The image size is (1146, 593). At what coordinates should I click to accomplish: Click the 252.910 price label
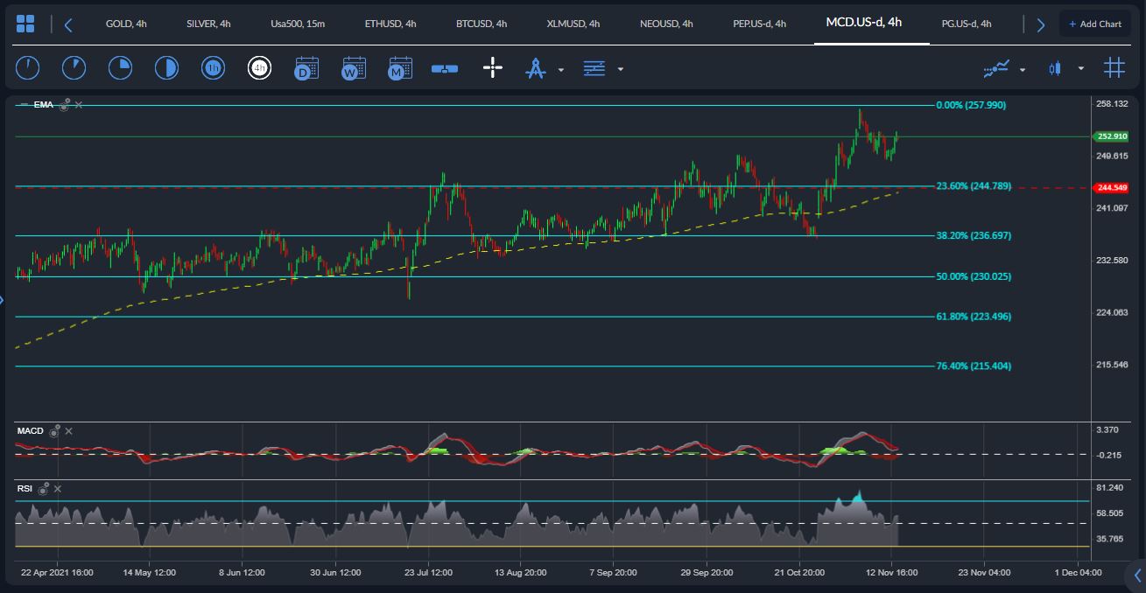[1111, 136]
